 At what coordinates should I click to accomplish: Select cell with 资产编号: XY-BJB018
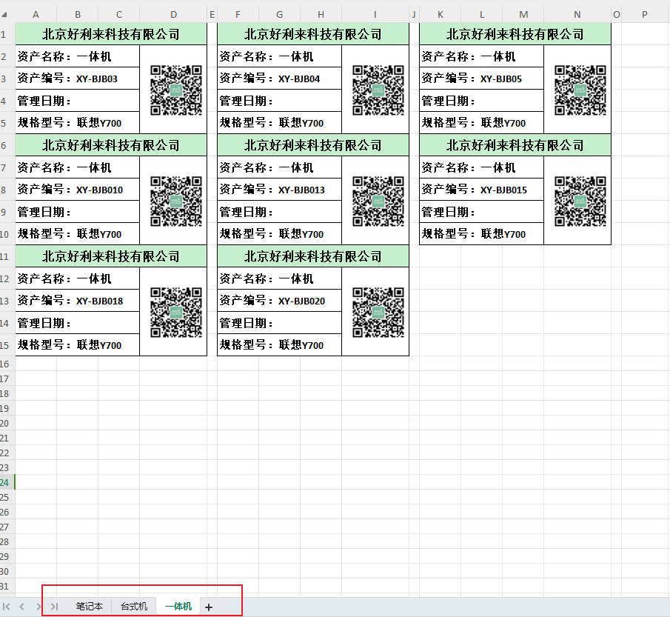tap(77, 301)
